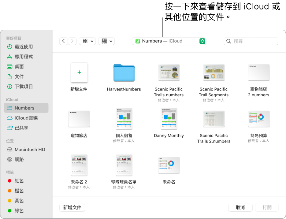
Task: Select the 紅色 red tag
Action: 19,181
